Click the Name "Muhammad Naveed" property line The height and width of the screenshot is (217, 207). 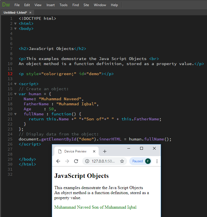point(53,99)
